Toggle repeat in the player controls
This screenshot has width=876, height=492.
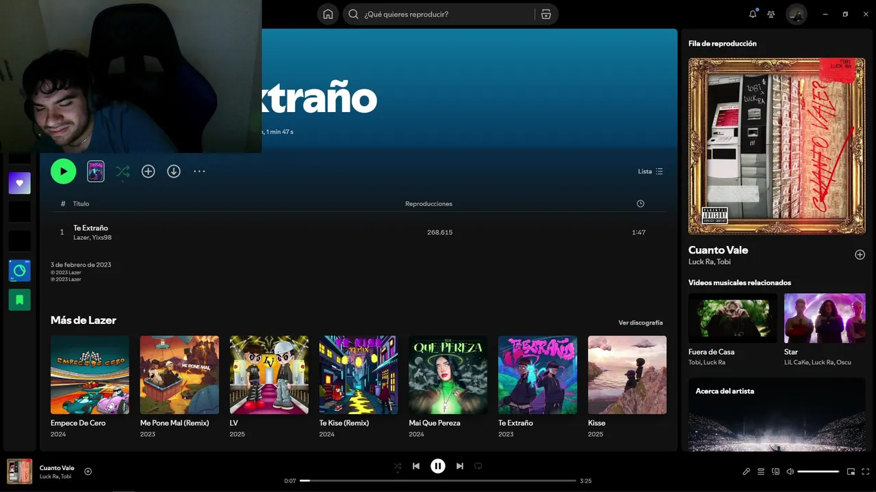[x=478, y=466]
